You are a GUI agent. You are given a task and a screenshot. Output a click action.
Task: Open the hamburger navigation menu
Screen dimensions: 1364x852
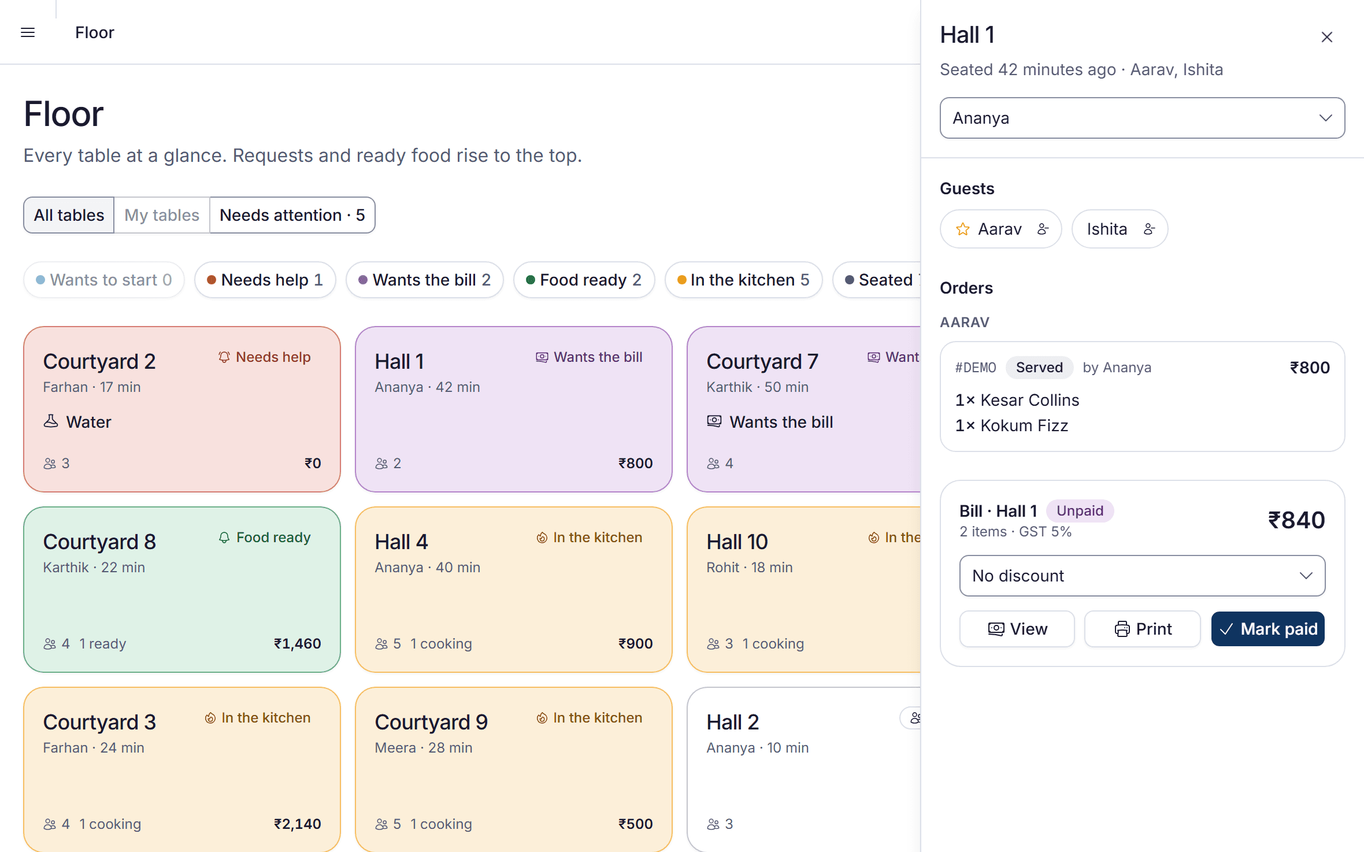28,32
